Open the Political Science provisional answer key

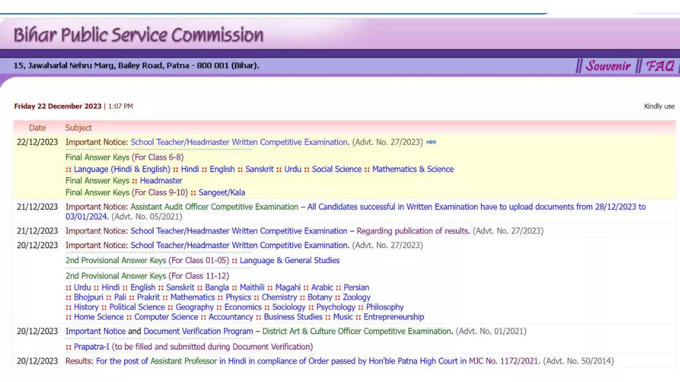137,307
